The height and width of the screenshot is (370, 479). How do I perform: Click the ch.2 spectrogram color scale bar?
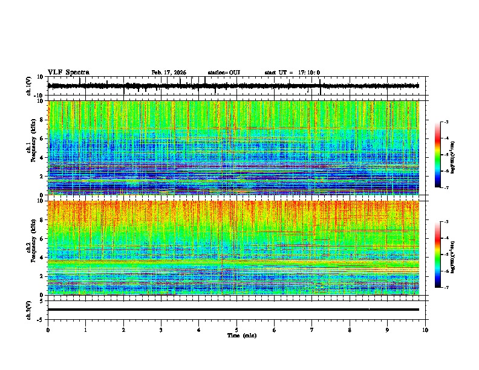tap(437, 255)
